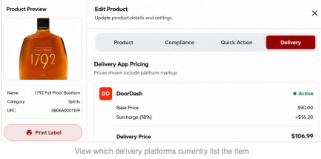Screen dimensions: 321x159
Task: Click the Spirits category value
Action: [x=74, y=102]
